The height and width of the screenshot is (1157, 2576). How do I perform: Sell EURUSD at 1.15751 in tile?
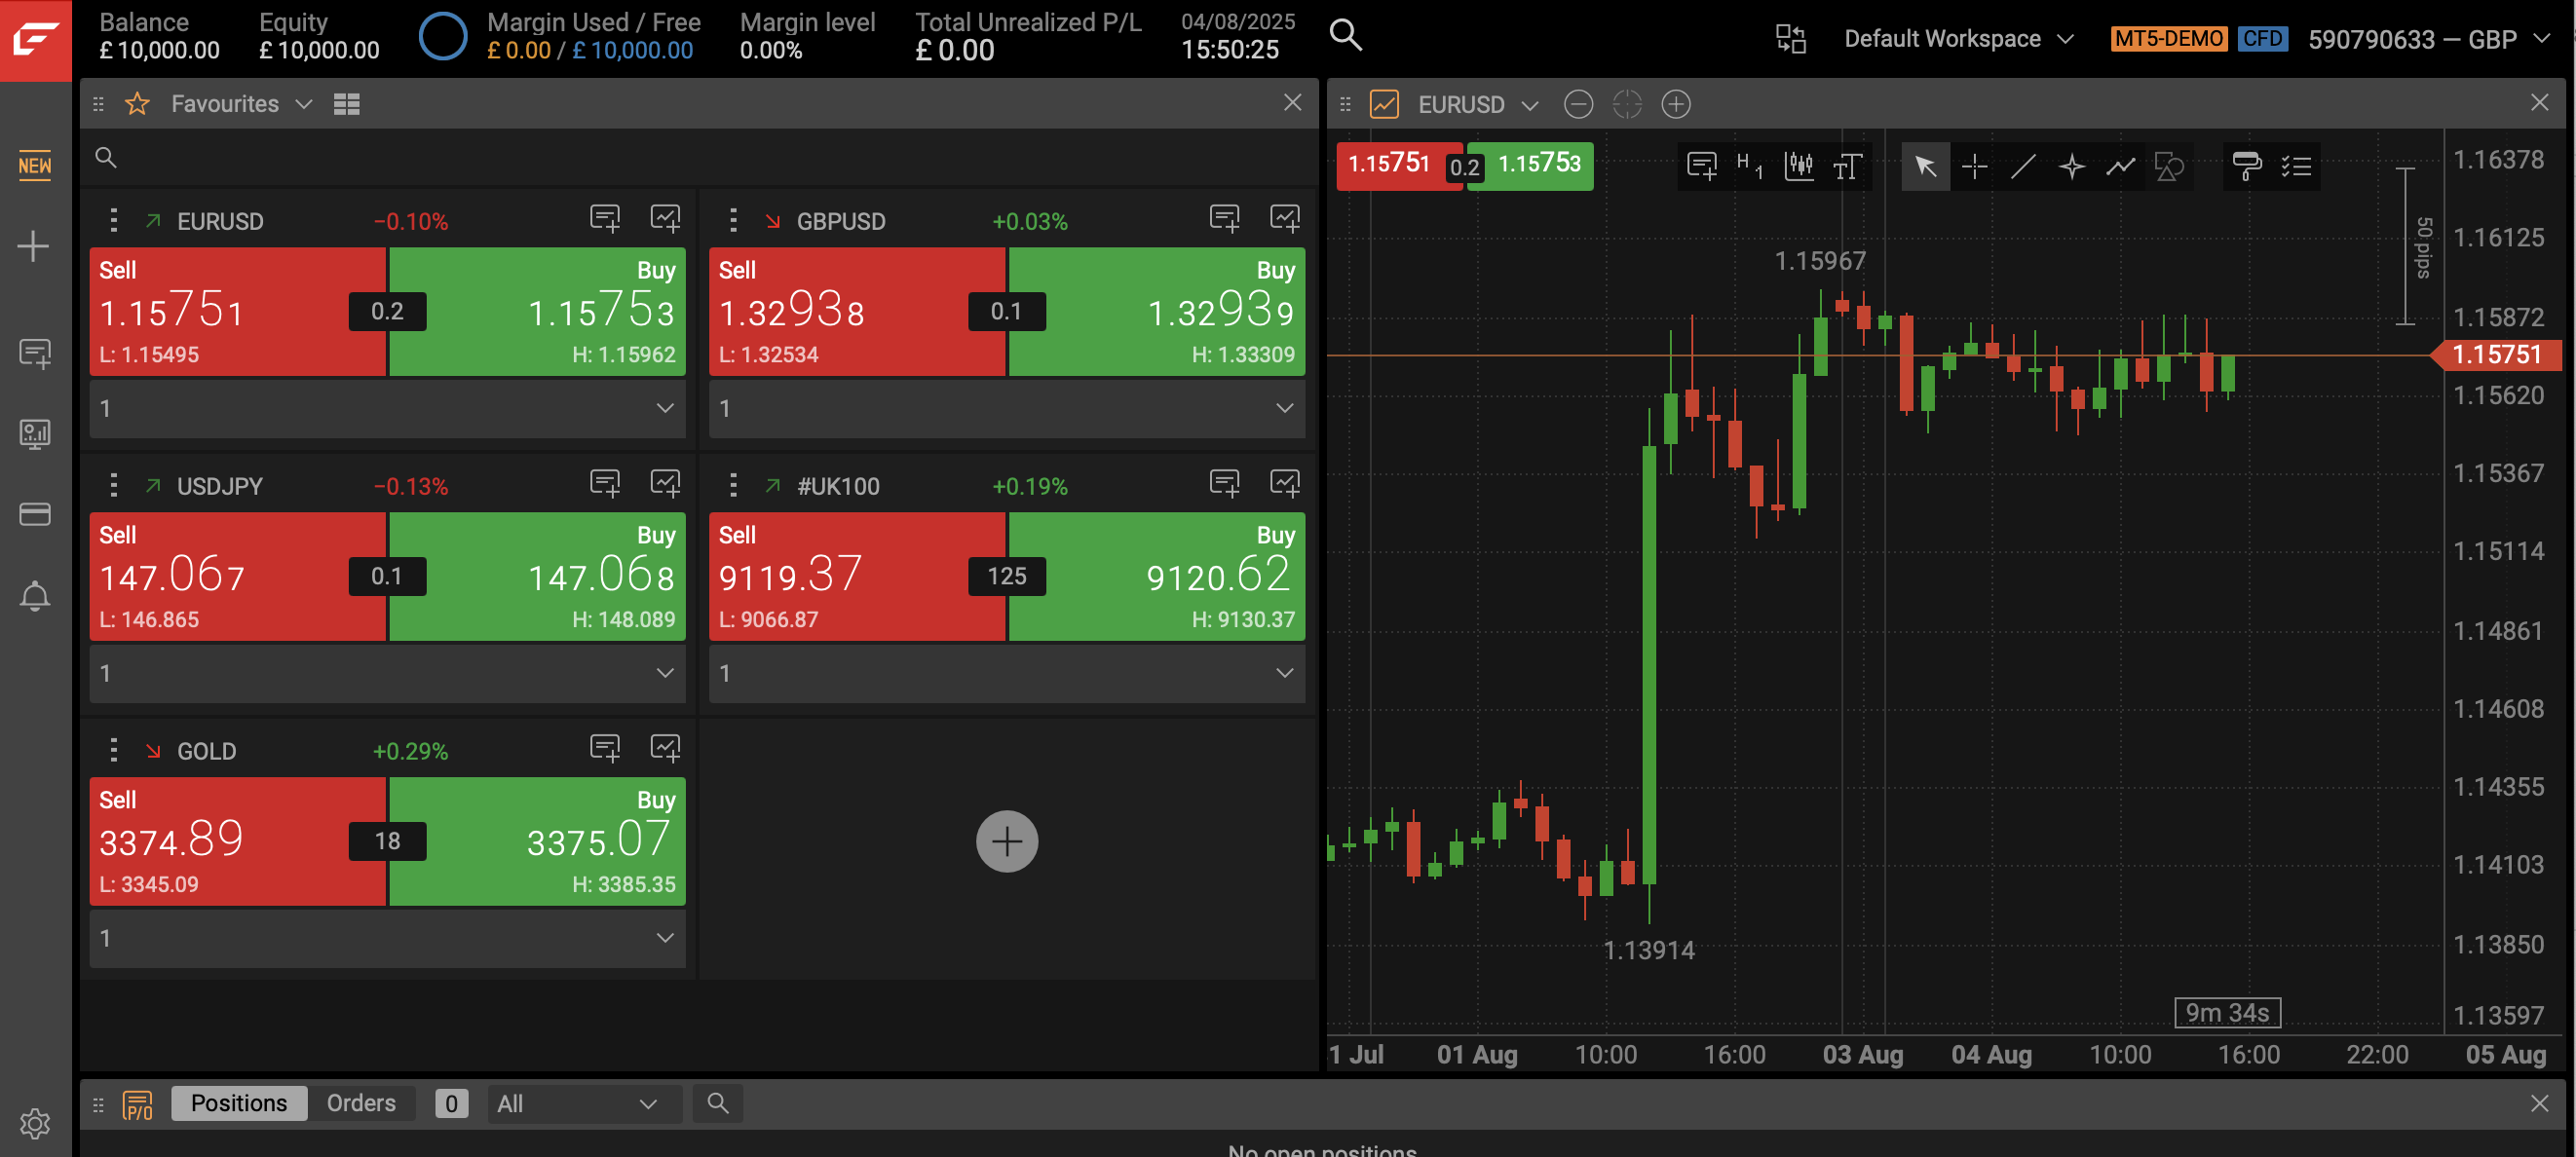pos(238,311)
